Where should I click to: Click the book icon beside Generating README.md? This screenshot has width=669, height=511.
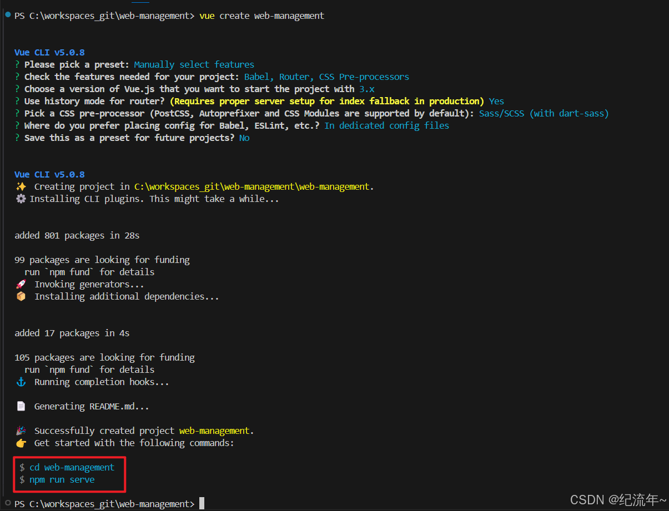21,406
